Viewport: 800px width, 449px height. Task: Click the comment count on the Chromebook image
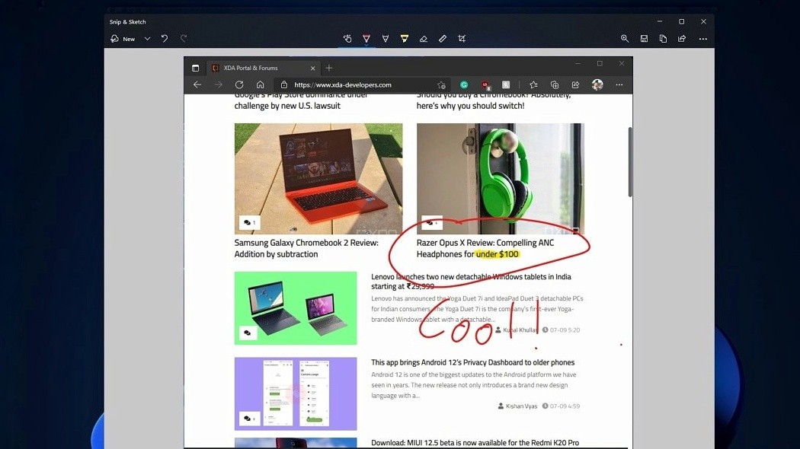[x=249, y=223]
